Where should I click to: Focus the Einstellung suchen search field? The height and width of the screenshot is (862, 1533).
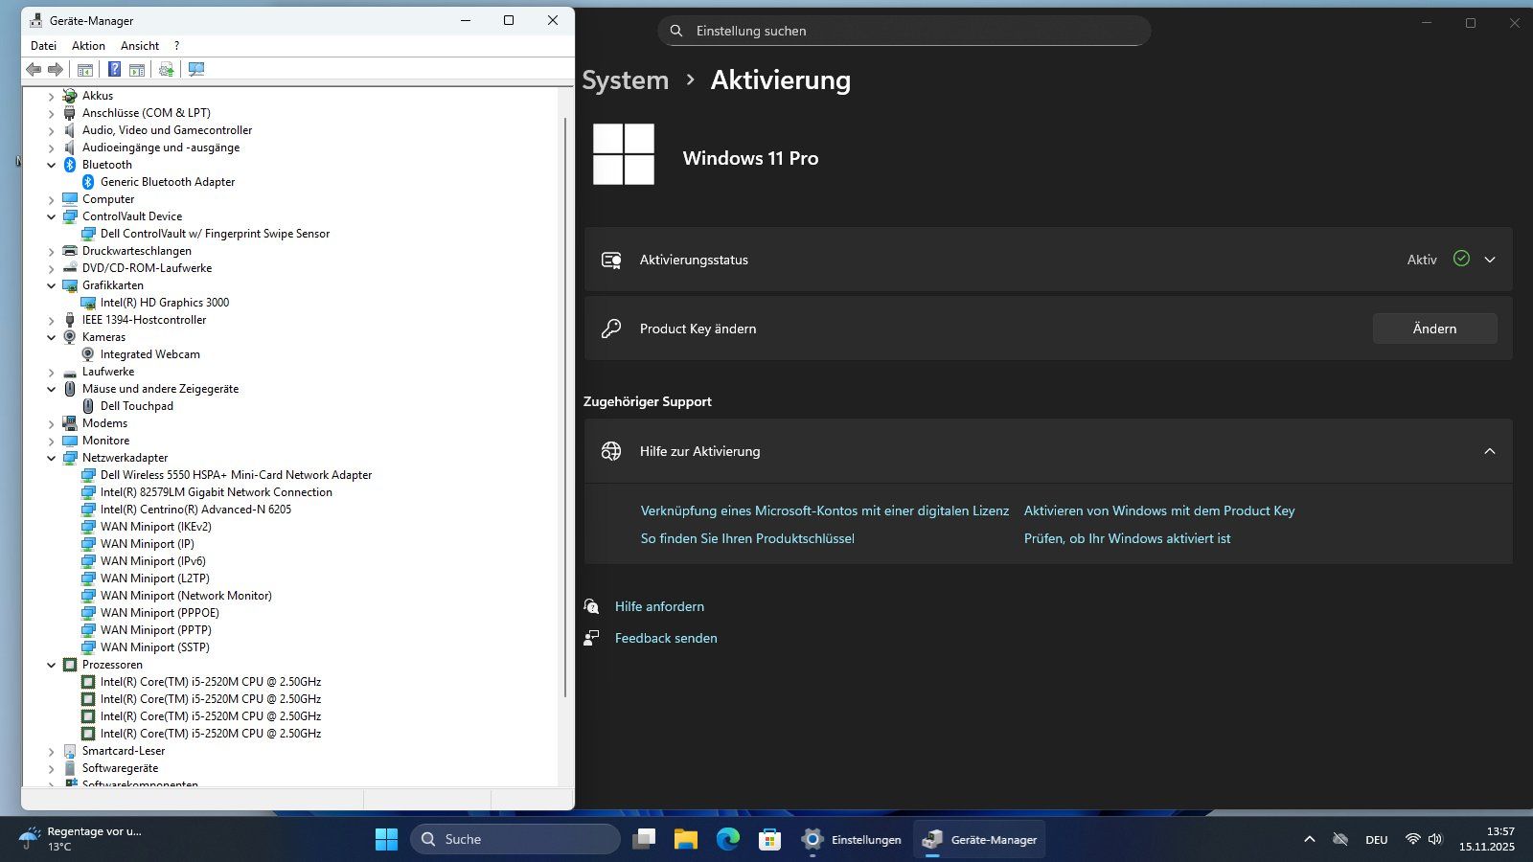click(x=904, y=31)
